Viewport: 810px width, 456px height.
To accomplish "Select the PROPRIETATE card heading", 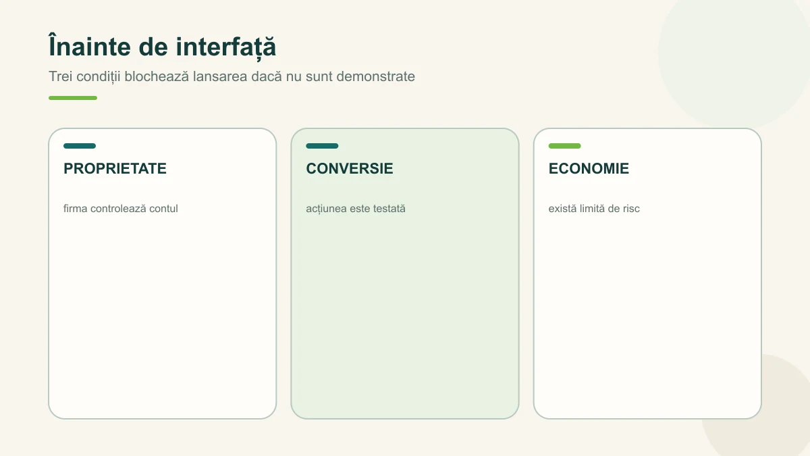I will 115,169.
